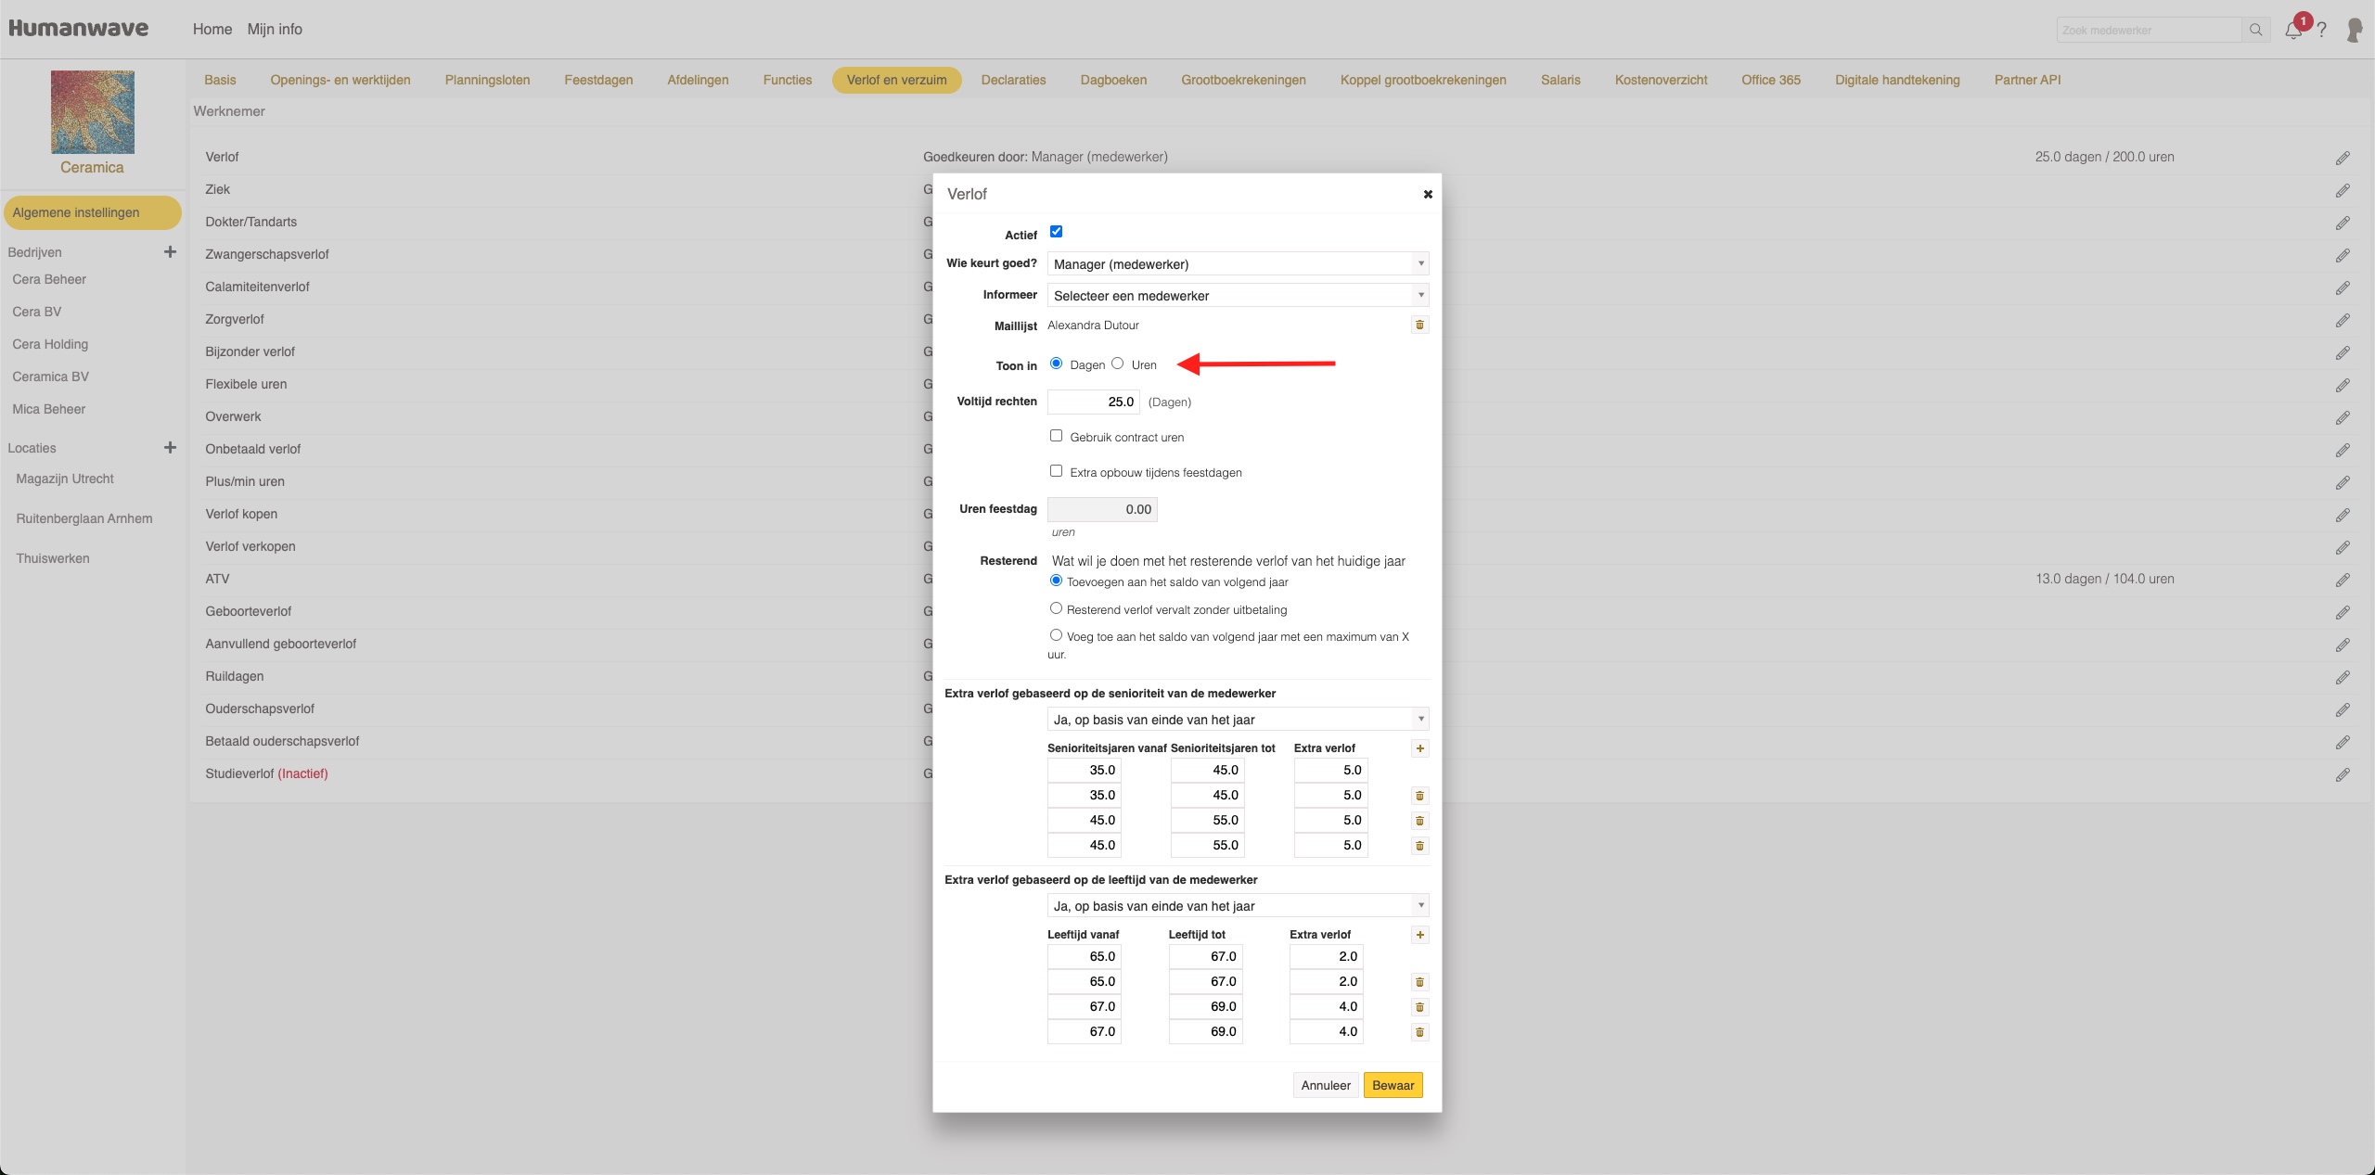Click the search magnifier icon
Screen dimensions: 2375x1175
click(2255, 30)
